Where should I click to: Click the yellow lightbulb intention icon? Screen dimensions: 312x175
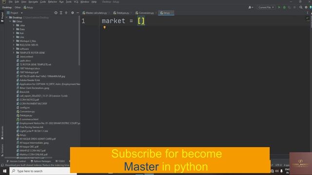[x=104, y=27]
